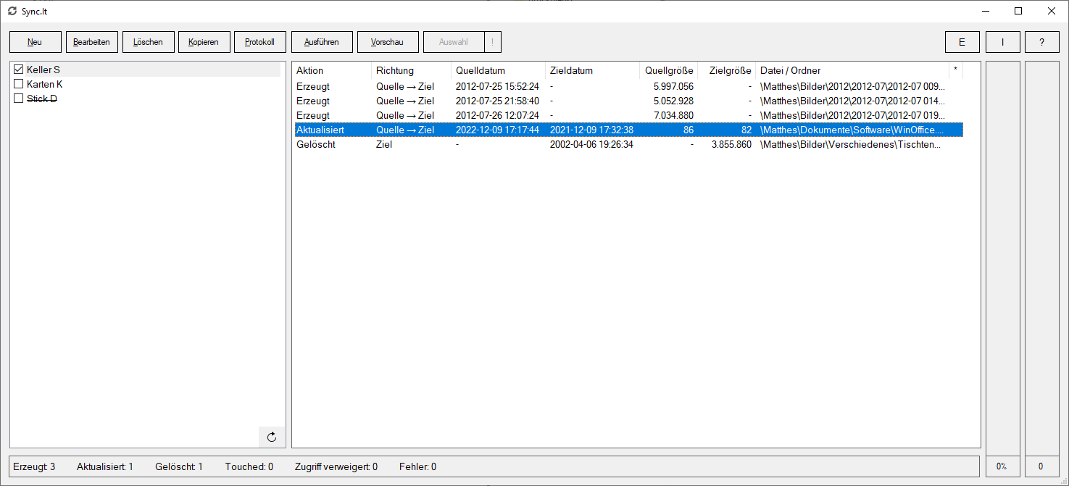Sort by the Quellgröße column header

668,70
